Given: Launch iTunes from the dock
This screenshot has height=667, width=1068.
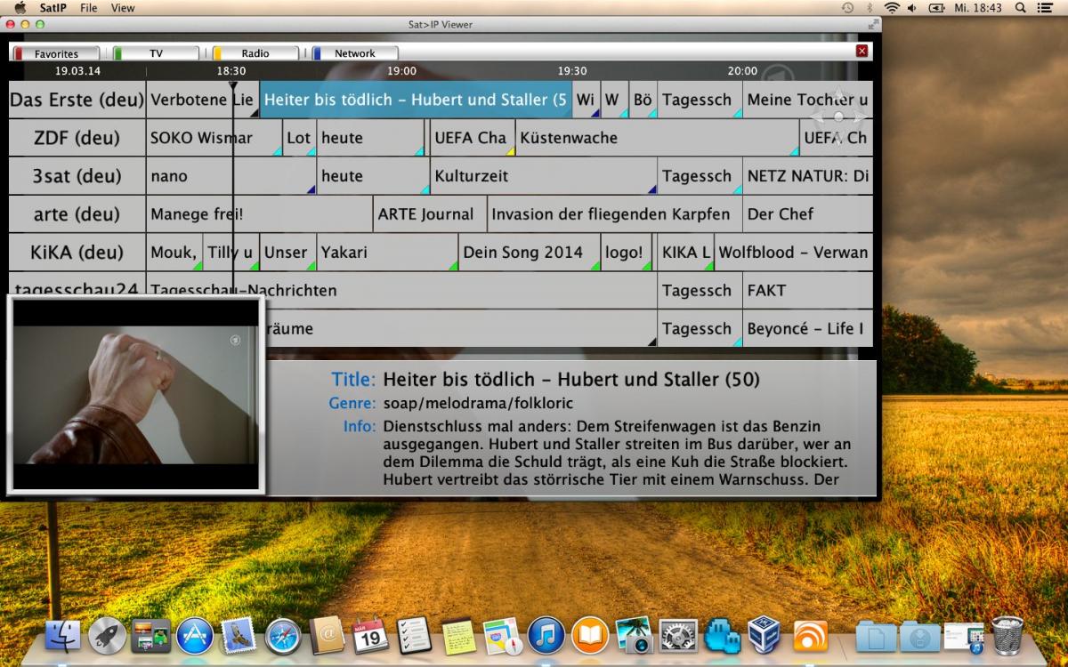Looking at the screenshot, I should click(x=546, y=636).
